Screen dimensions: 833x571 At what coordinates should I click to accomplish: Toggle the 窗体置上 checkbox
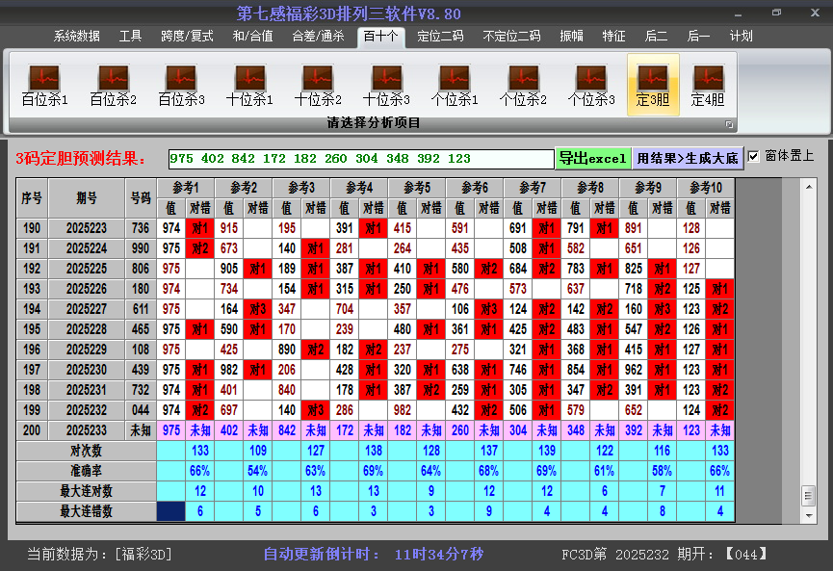pos(753,156)
